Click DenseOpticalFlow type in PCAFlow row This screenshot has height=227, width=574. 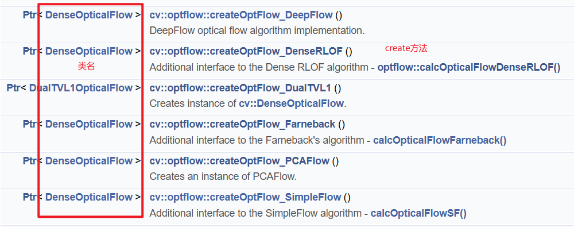(89, 160)
